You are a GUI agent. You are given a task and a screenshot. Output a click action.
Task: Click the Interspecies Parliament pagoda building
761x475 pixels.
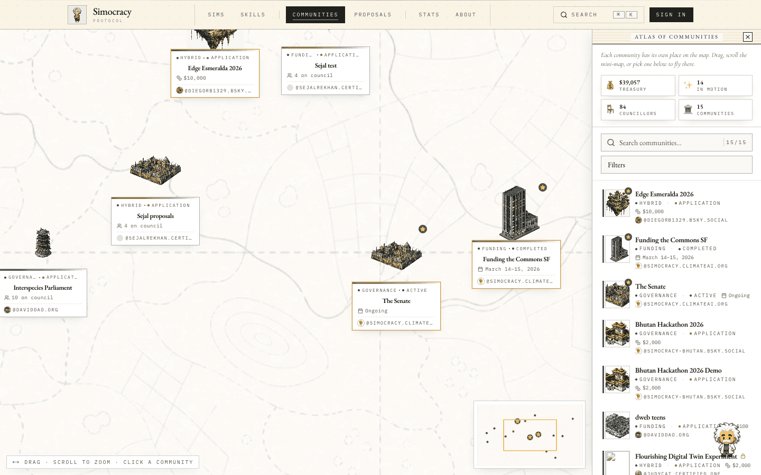pos(43,242)
